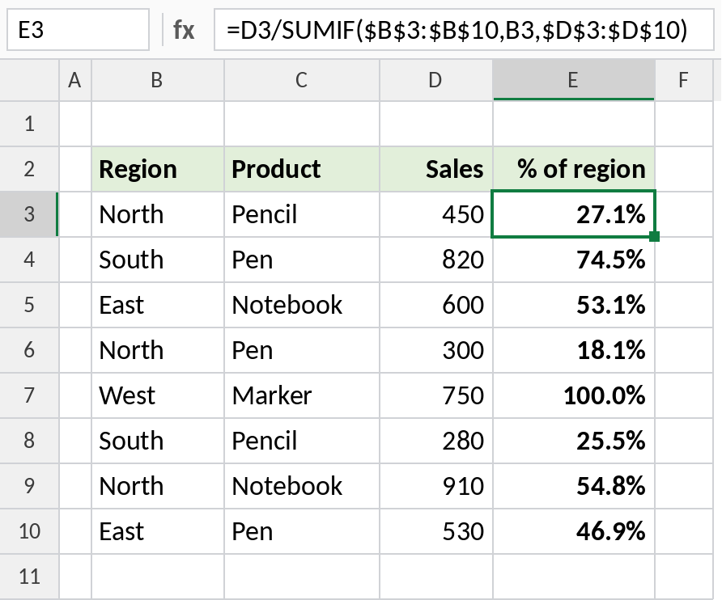Click cell with 18.1% value
The image size is (722, 600).
574,350
